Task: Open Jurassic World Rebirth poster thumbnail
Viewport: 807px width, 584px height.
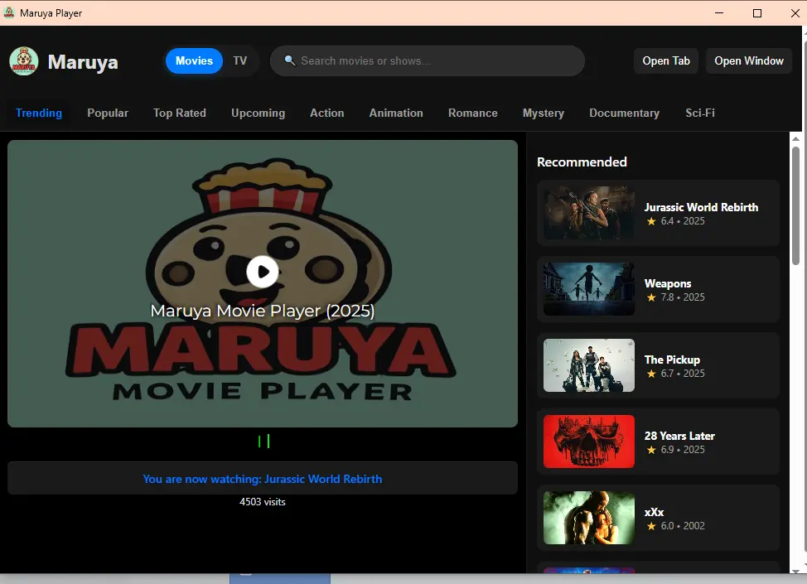Action: 589,213
